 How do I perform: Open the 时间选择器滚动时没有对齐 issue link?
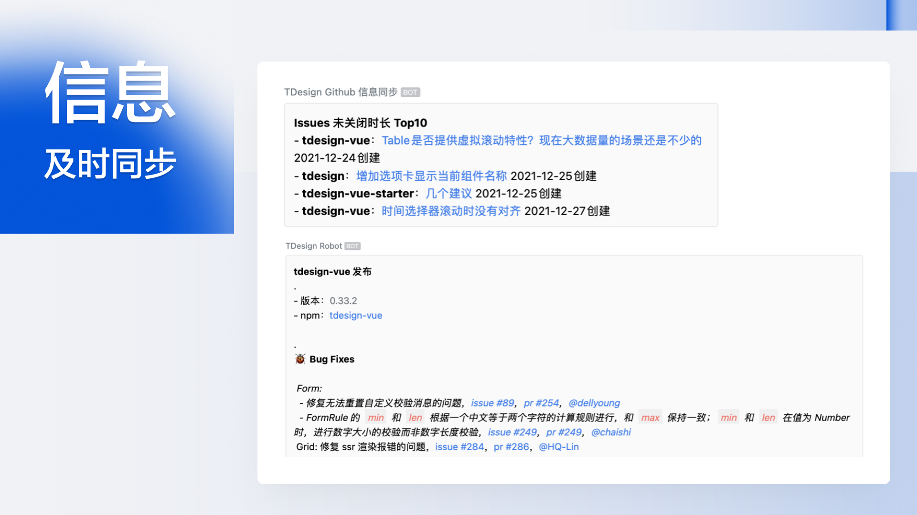[x=451, y=211]
